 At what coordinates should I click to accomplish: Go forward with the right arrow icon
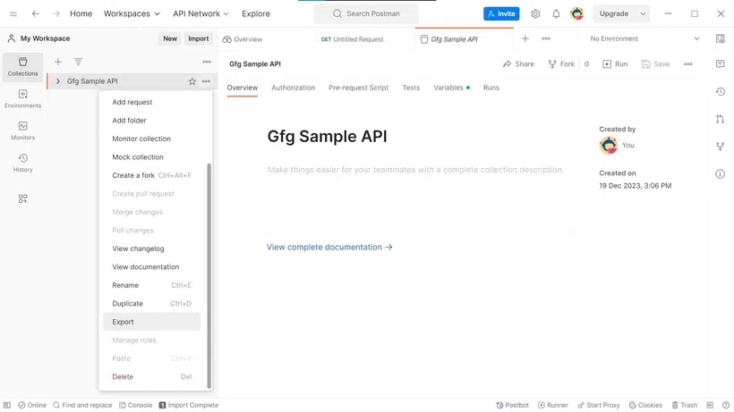[56, 13]
